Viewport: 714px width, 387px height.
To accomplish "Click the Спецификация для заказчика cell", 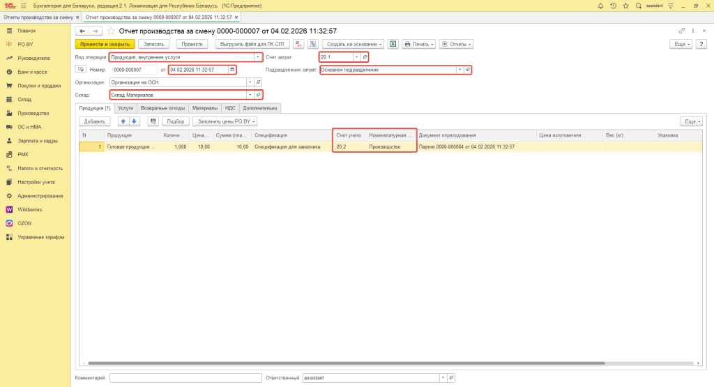I will pyautogui.click(x=292, y=146).
